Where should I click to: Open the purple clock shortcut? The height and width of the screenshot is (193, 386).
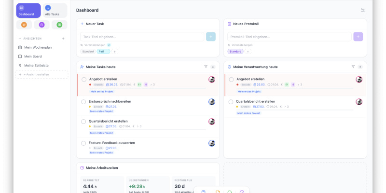pos(41,25)
